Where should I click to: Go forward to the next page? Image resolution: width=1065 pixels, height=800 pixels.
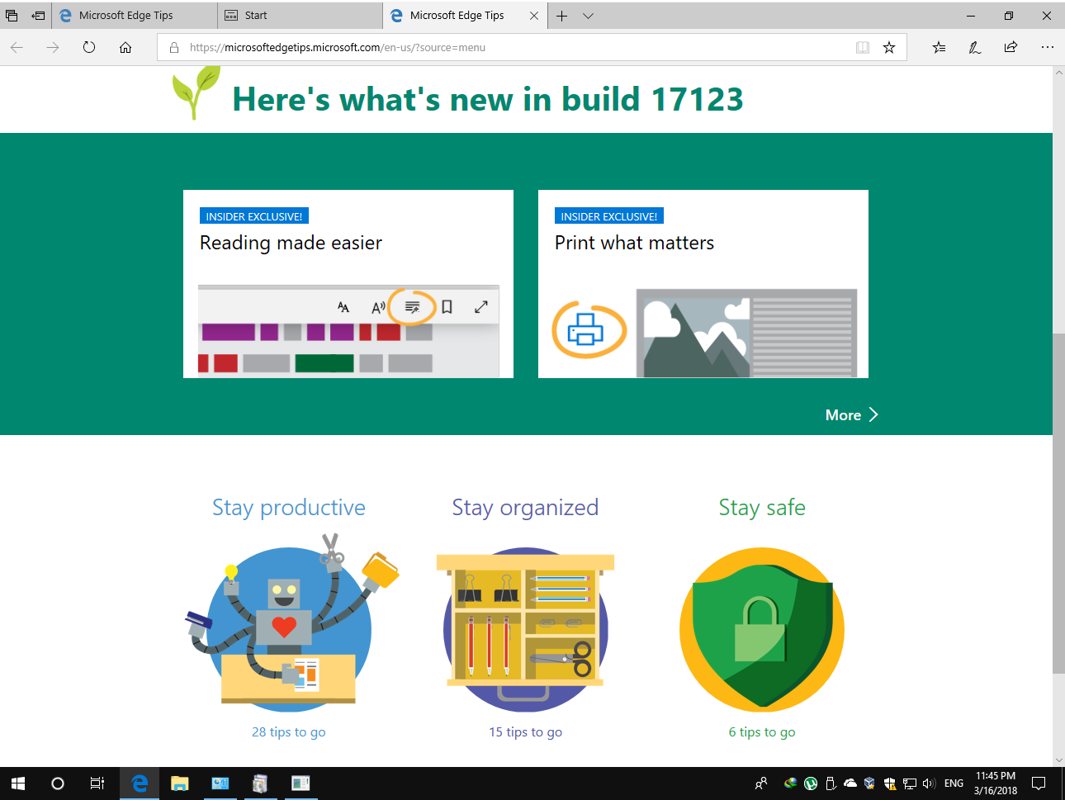(x=53, y=48)
